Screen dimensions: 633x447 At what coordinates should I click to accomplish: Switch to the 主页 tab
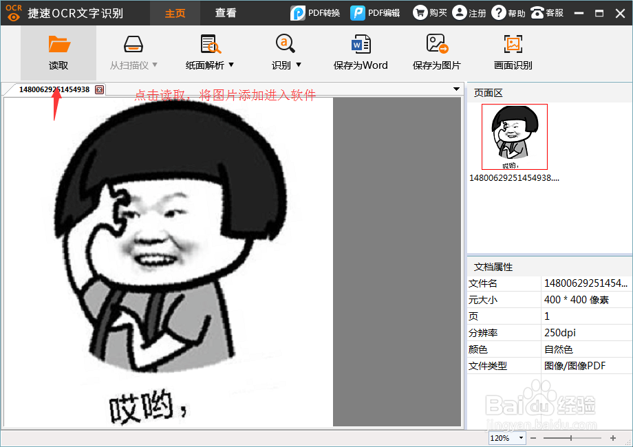[175, 12]
